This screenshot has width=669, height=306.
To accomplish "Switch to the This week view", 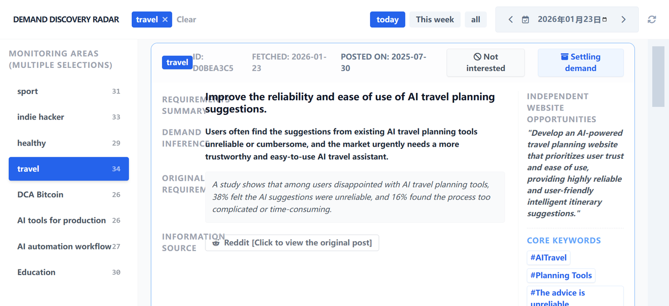I will coord(434,19).
